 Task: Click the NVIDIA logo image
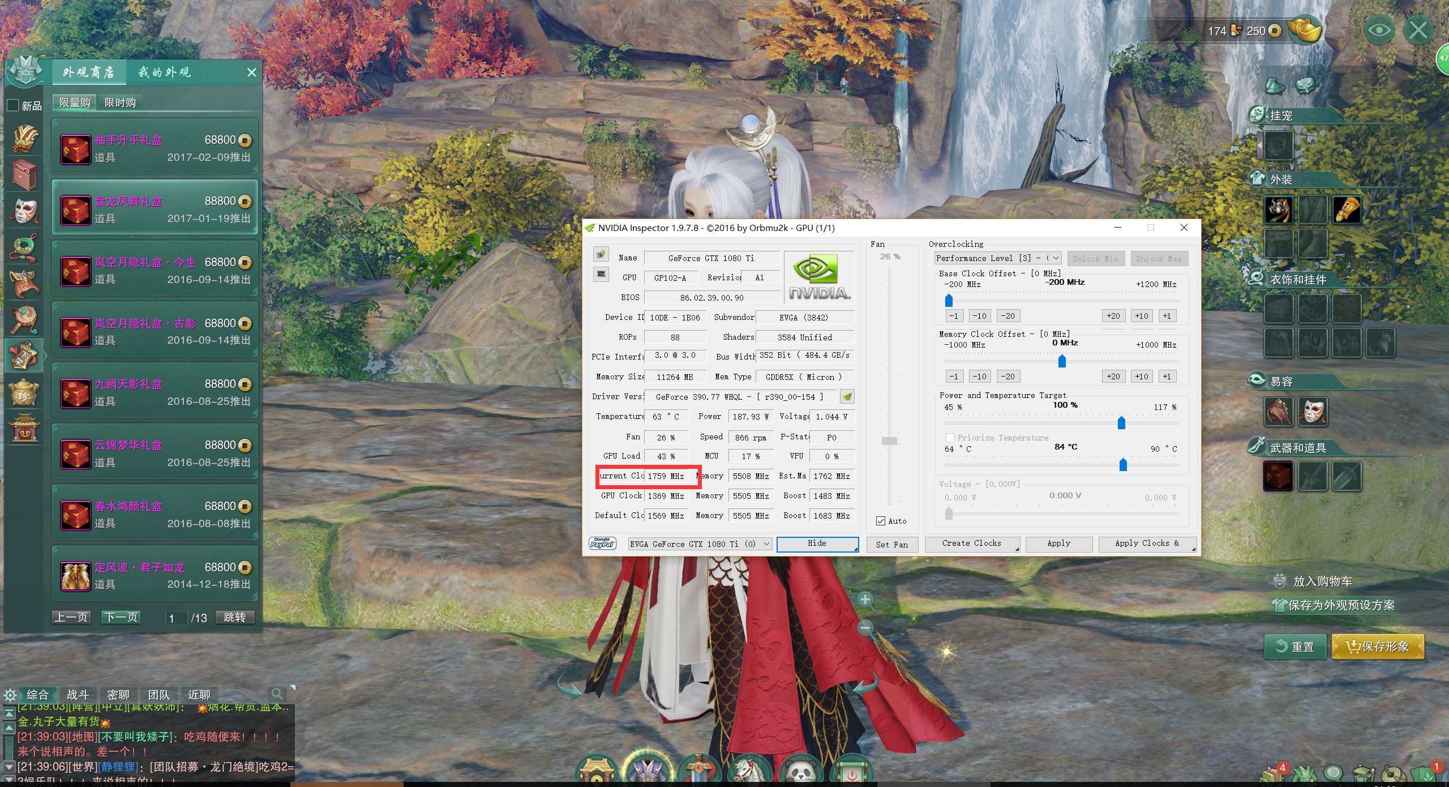(x=819, y=277)
